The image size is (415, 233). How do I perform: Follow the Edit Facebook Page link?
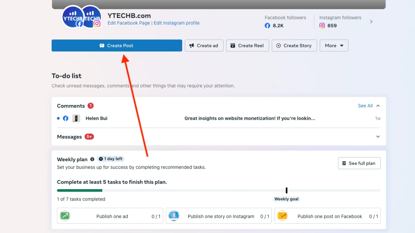click(x=129, y=23)
